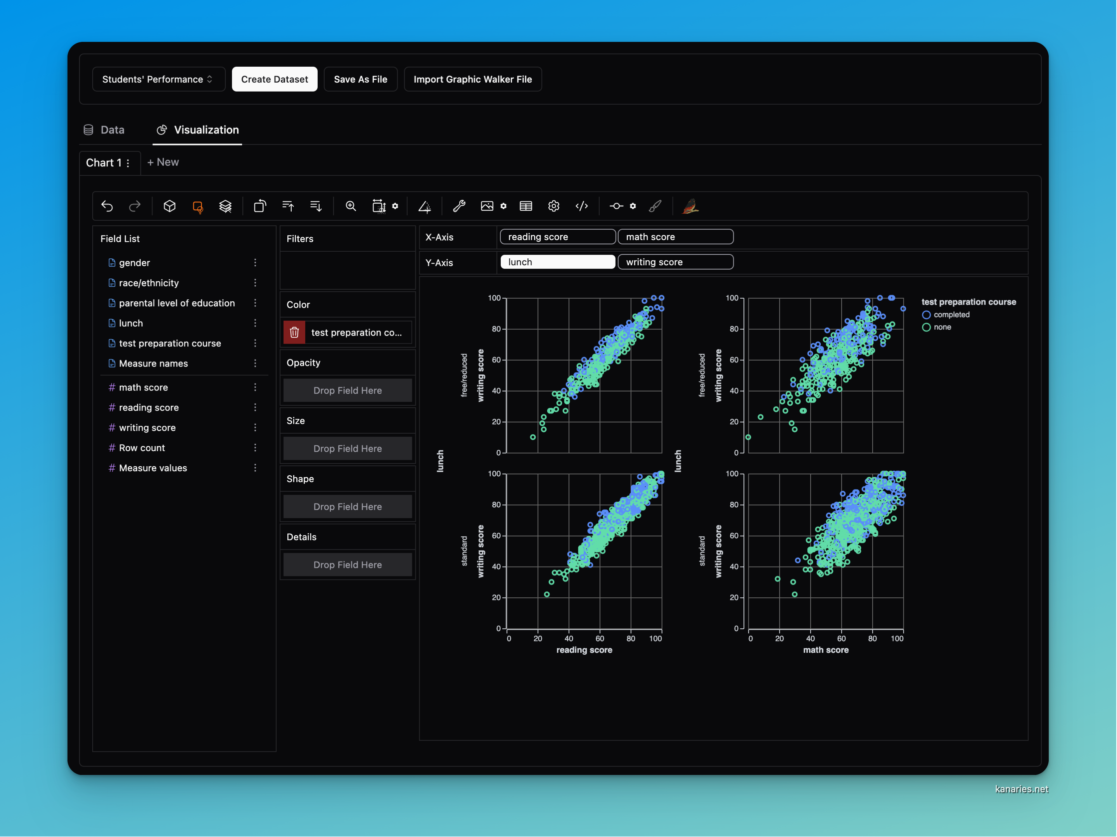
Task: Select the mark type cube icon
Action: pyautogui.click(x=169, y=206)
